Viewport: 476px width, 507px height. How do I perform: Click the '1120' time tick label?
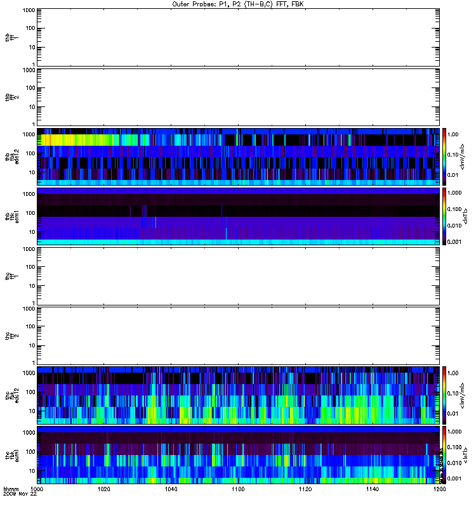(x=305, y=489)
